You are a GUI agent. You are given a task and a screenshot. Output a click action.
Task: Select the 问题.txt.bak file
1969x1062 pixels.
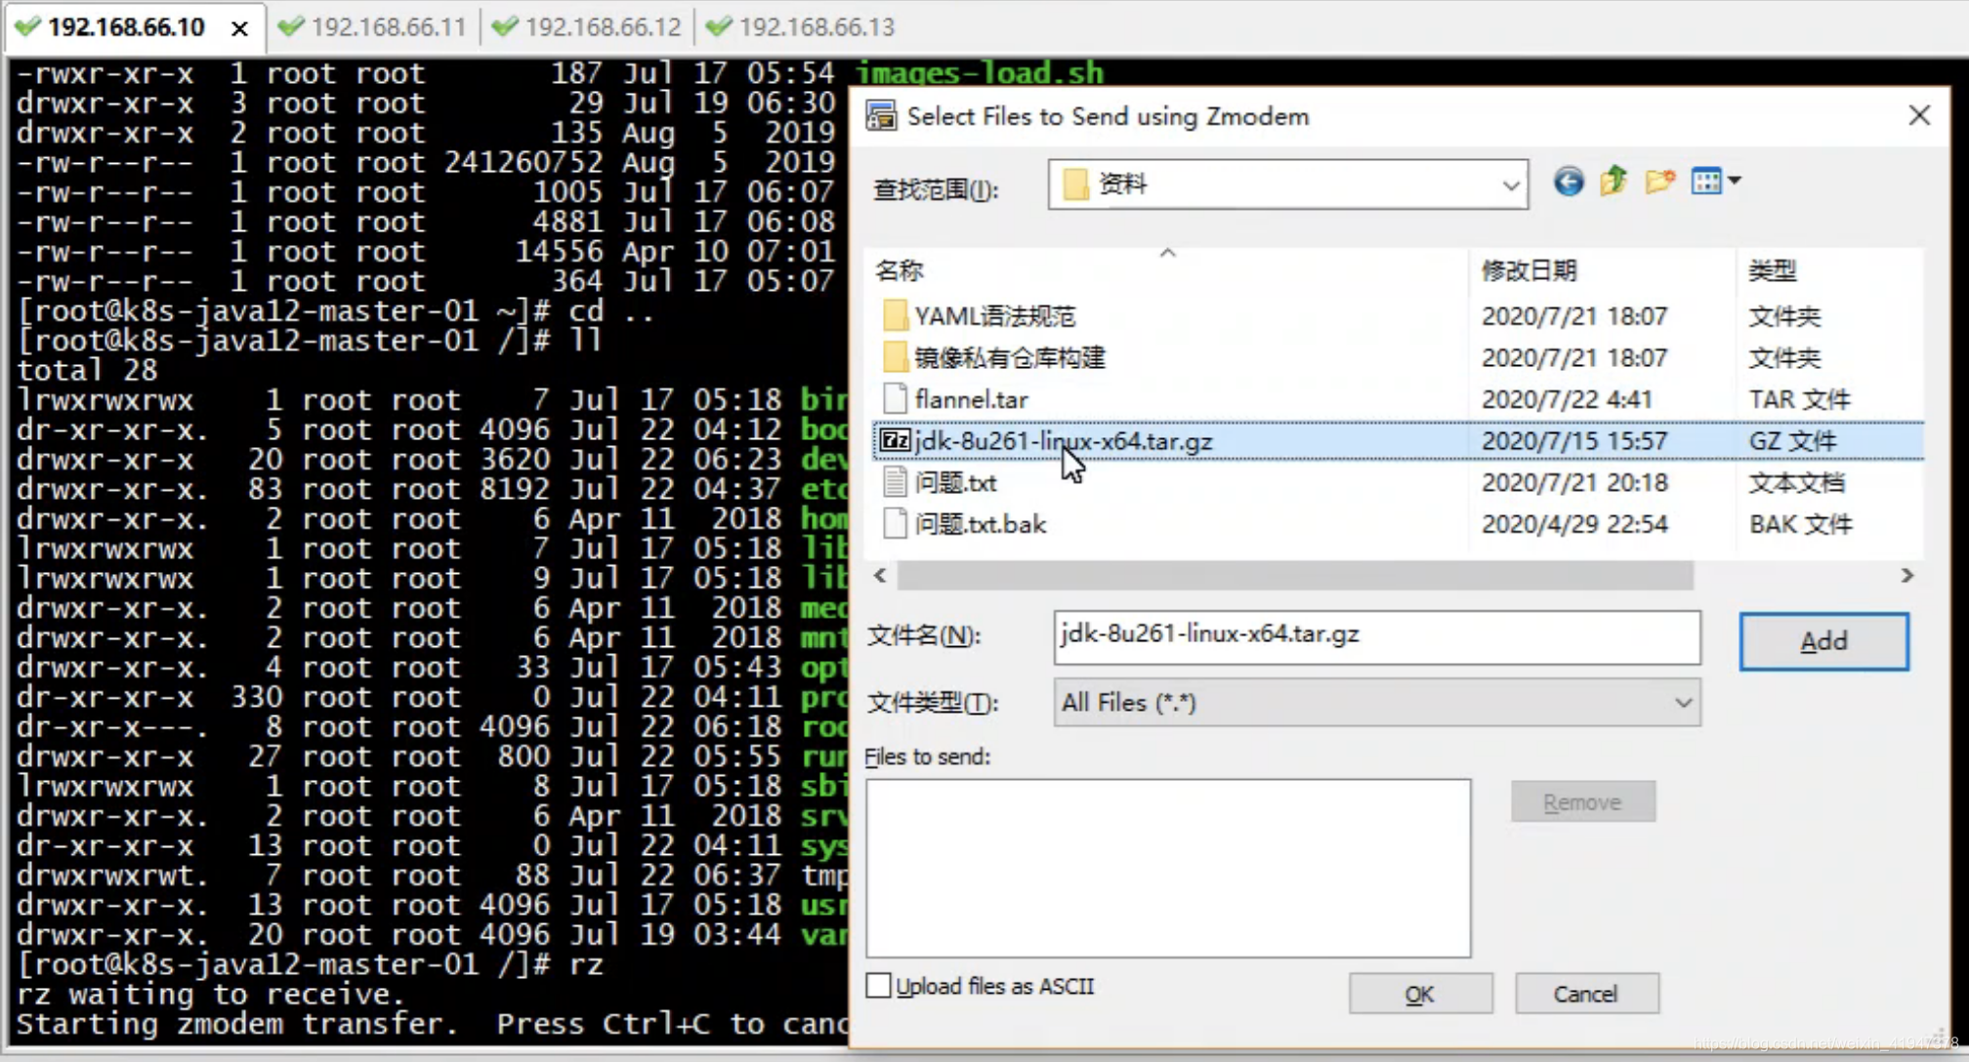[980, 524]
